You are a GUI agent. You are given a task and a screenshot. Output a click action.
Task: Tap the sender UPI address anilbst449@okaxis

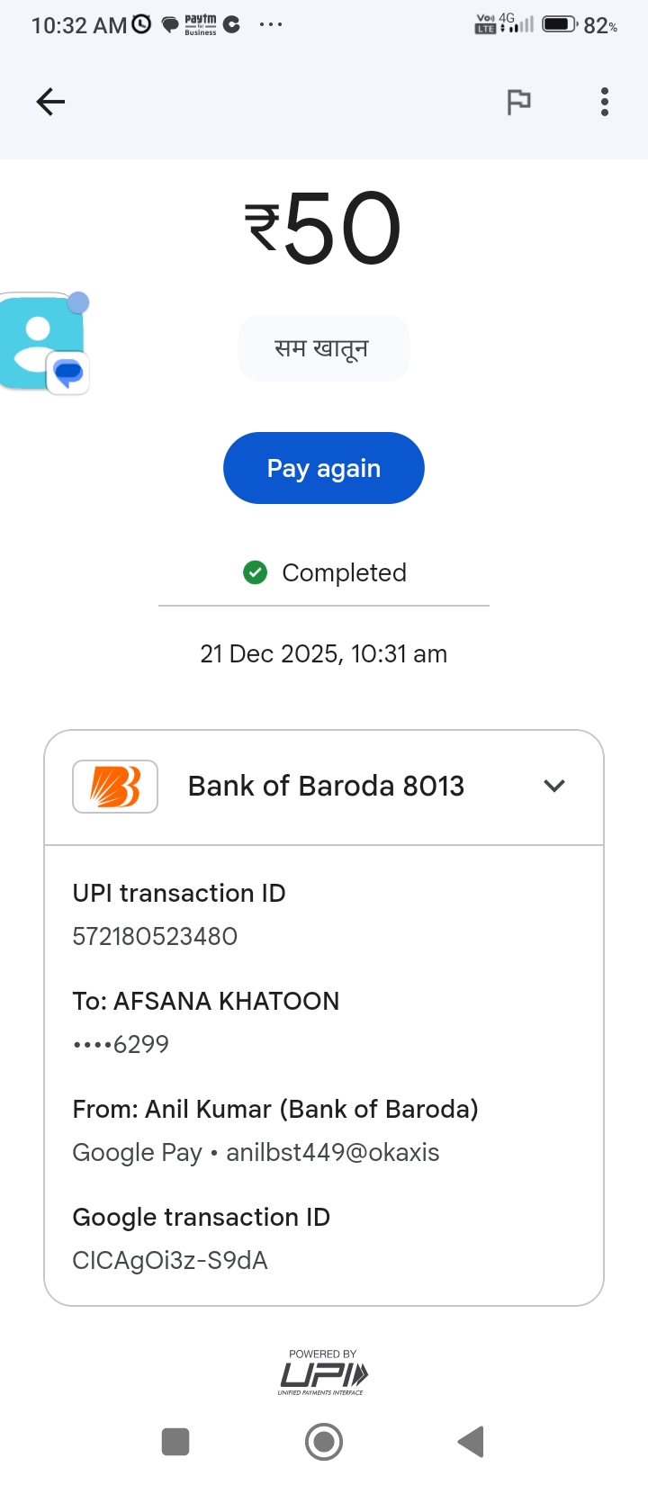click(333, 1153)
